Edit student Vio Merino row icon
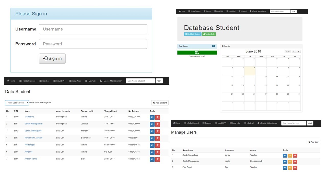Viewport: 327px width, 184px height. (x=152, y=117)
